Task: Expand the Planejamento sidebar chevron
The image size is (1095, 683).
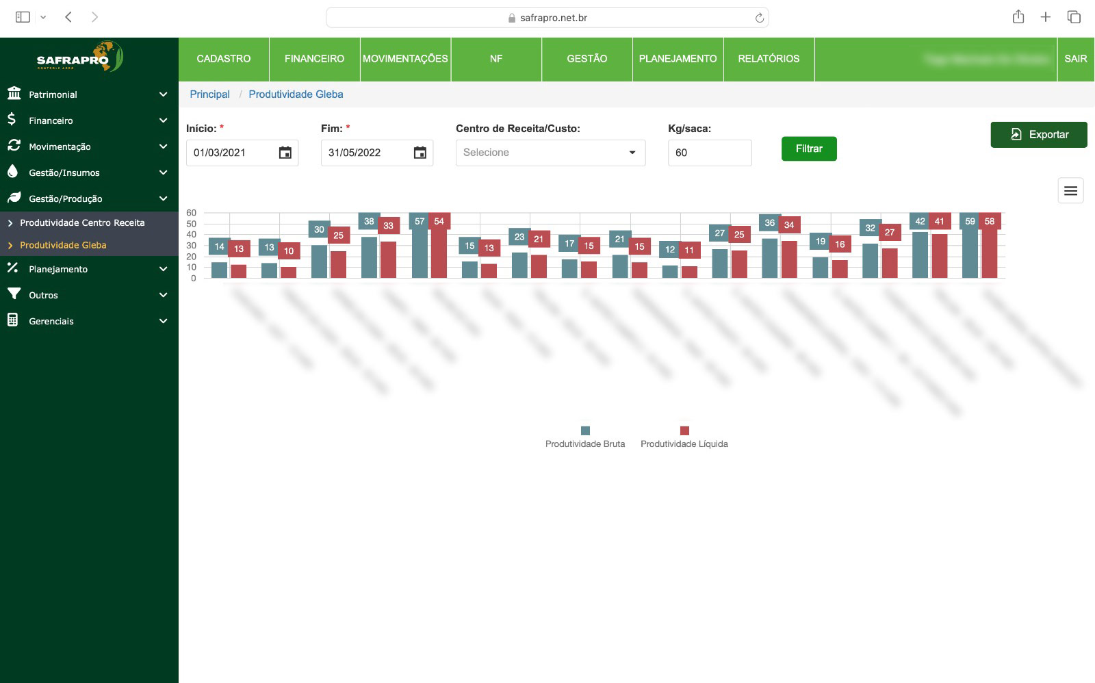Action: pos(163,269)
